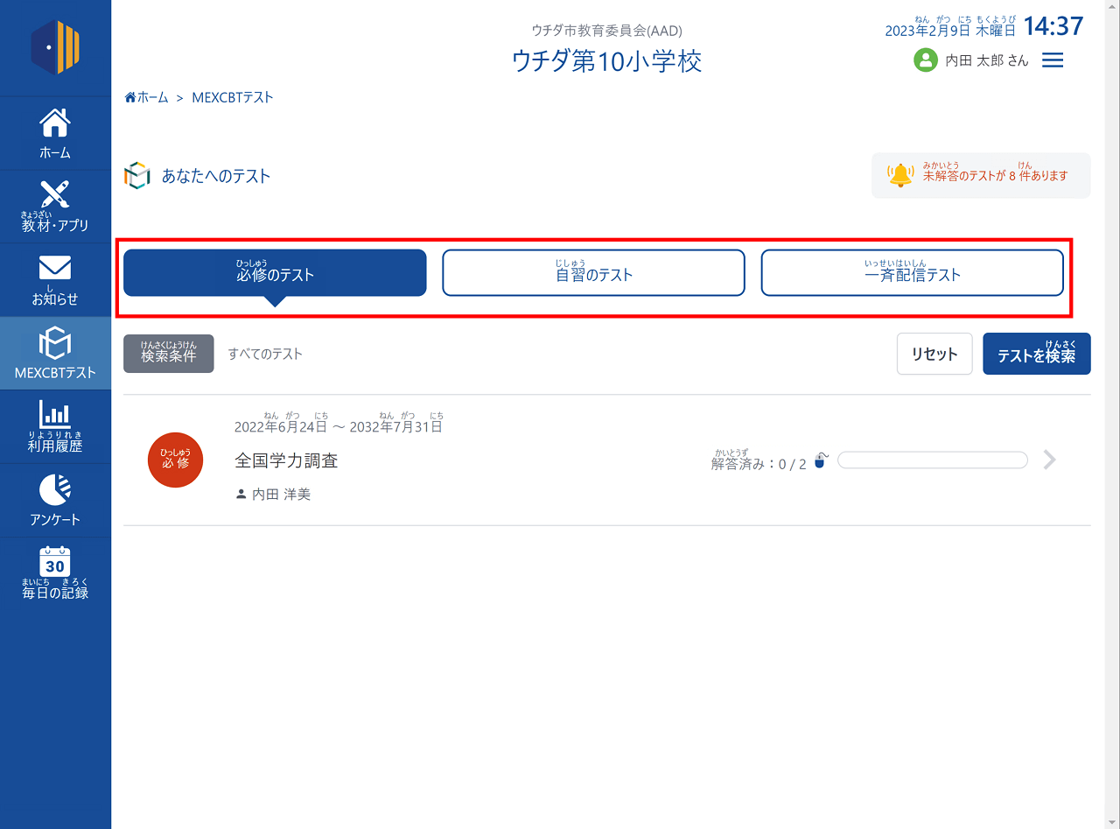
Task: Select the 必修のテスト tab
Action: tap(275, 273)
